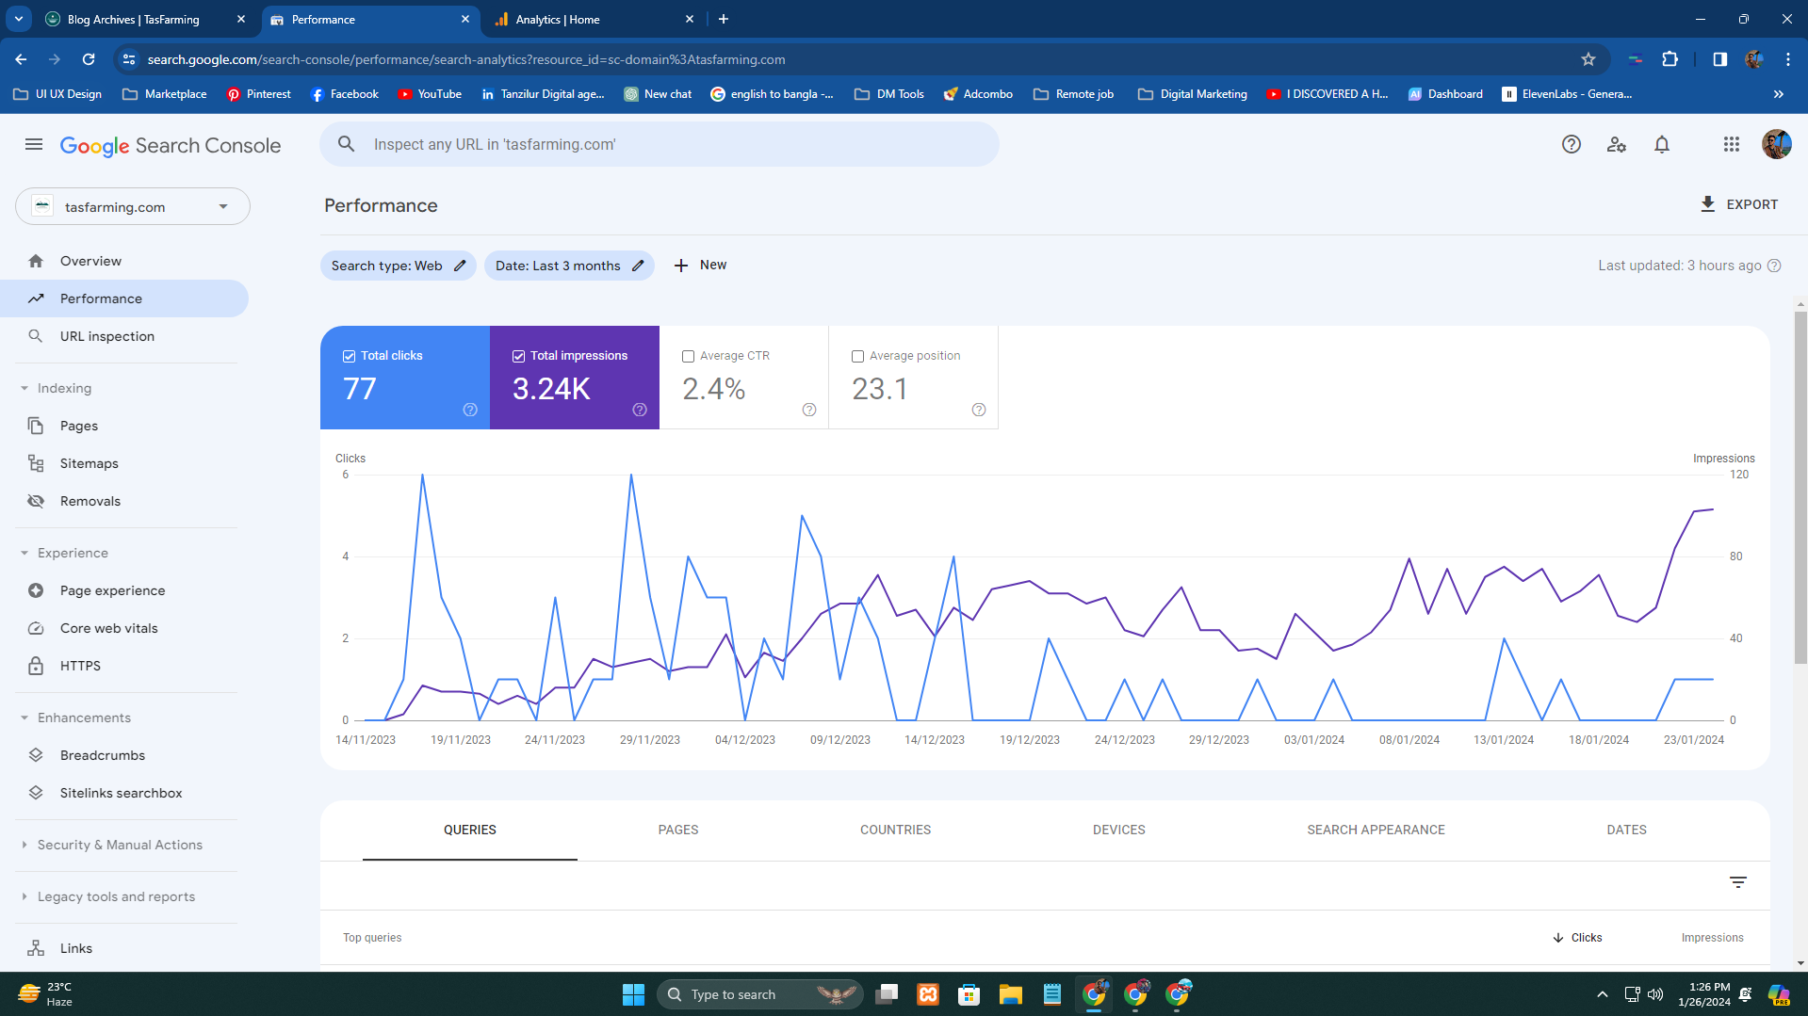Click the Export button
Image resolution: width=1808 pixels, height=1016 pixels.
pos(1738,204)
